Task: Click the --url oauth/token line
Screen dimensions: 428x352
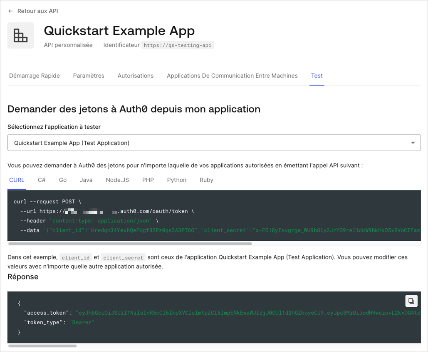Action: click(107, 211)
